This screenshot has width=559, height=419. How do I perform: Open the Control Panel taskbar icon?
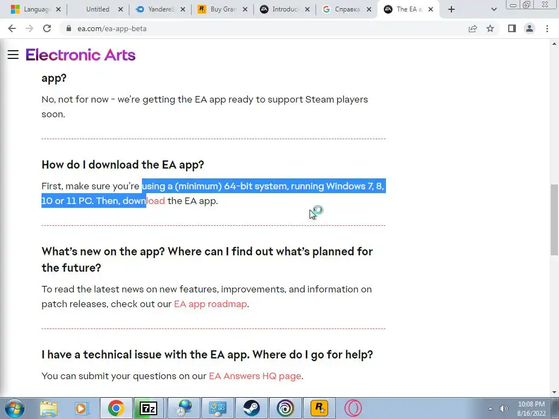click(x=218, y=408)
